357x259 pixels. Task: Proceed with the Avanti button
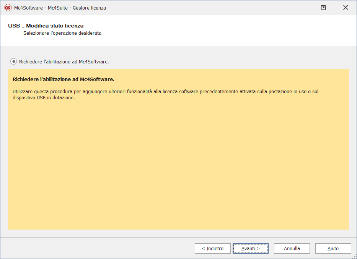coord(250,248)
